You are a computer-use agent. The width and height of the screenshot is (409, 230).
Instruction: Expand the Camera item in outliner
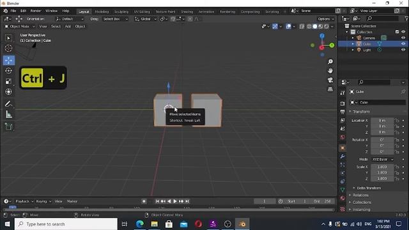click(x=353, y=38)
